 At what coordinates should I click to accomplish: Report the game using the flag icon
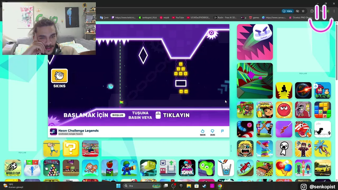tap(222, 131)
